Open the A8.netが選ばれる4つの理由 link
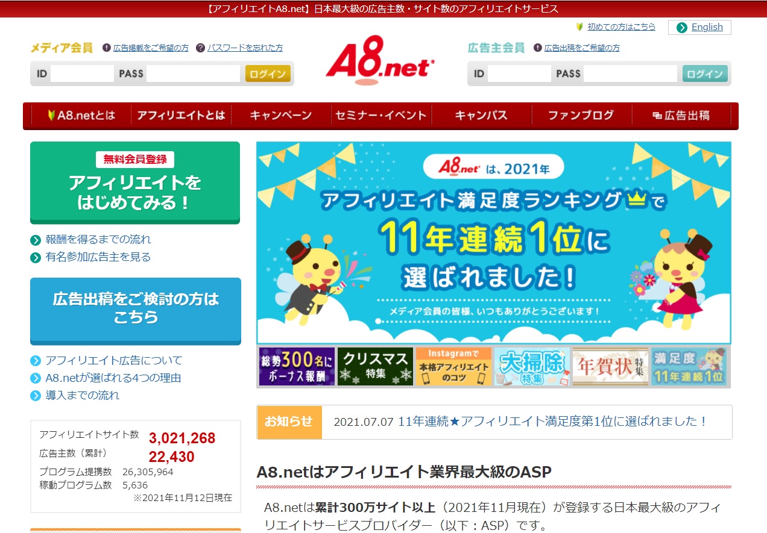The image size is (767, 533). (113, 378)
